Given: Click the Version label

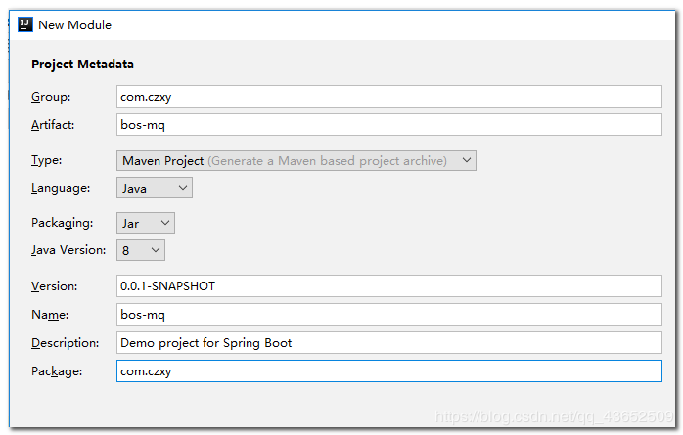Looking at the screenshot, I should click(x=53, y=286).
